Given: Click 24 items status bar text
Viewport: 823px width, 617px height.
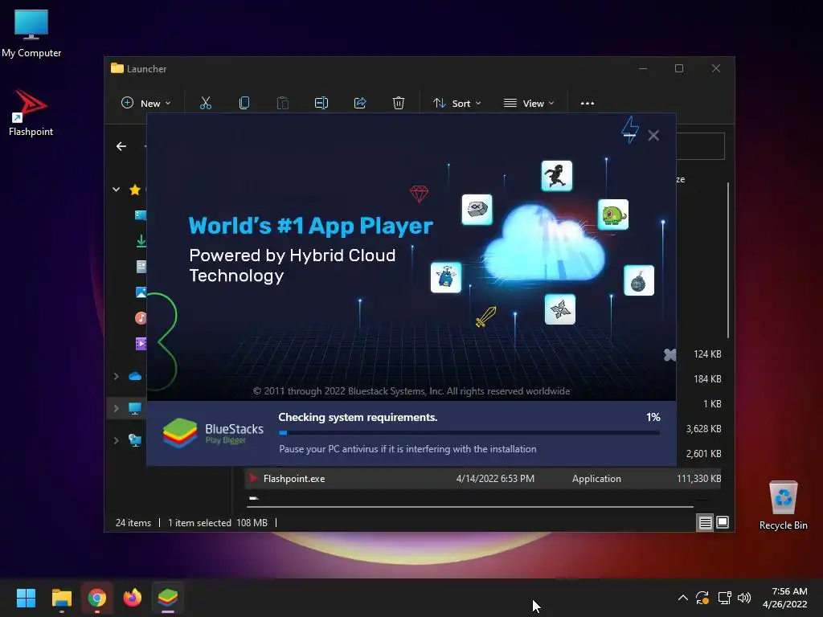Looking at the screenshot, I should (133, 522).
